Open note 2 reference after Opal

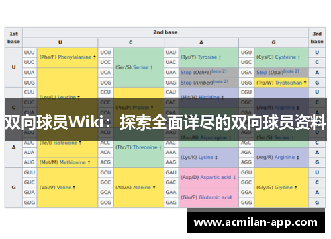[x=291, y=71]
